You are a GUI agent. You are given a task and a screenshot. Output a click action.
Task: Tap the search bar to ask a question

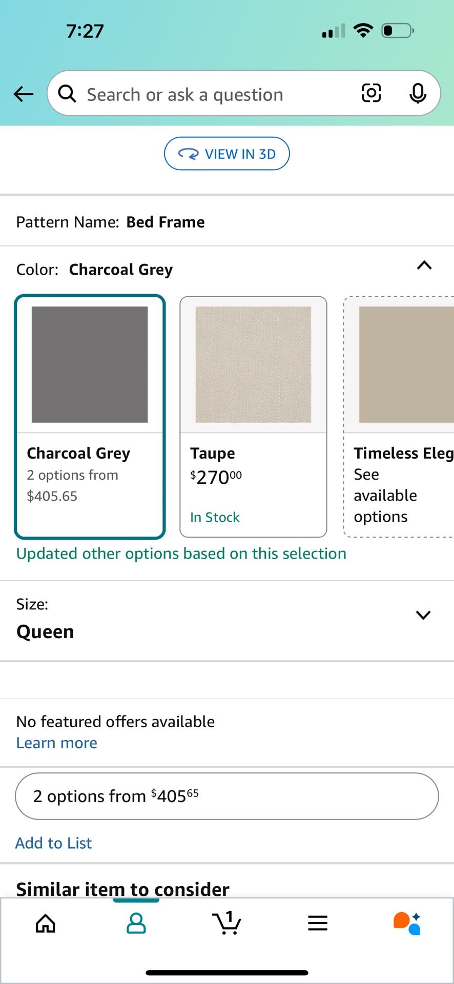(205, 94)
